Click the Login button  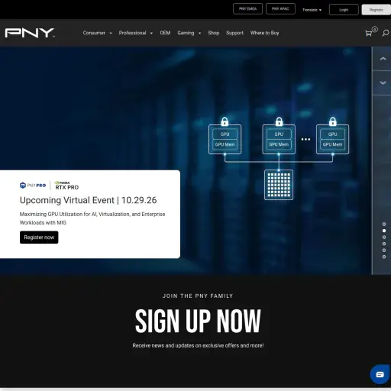click(x=344, y=10)
